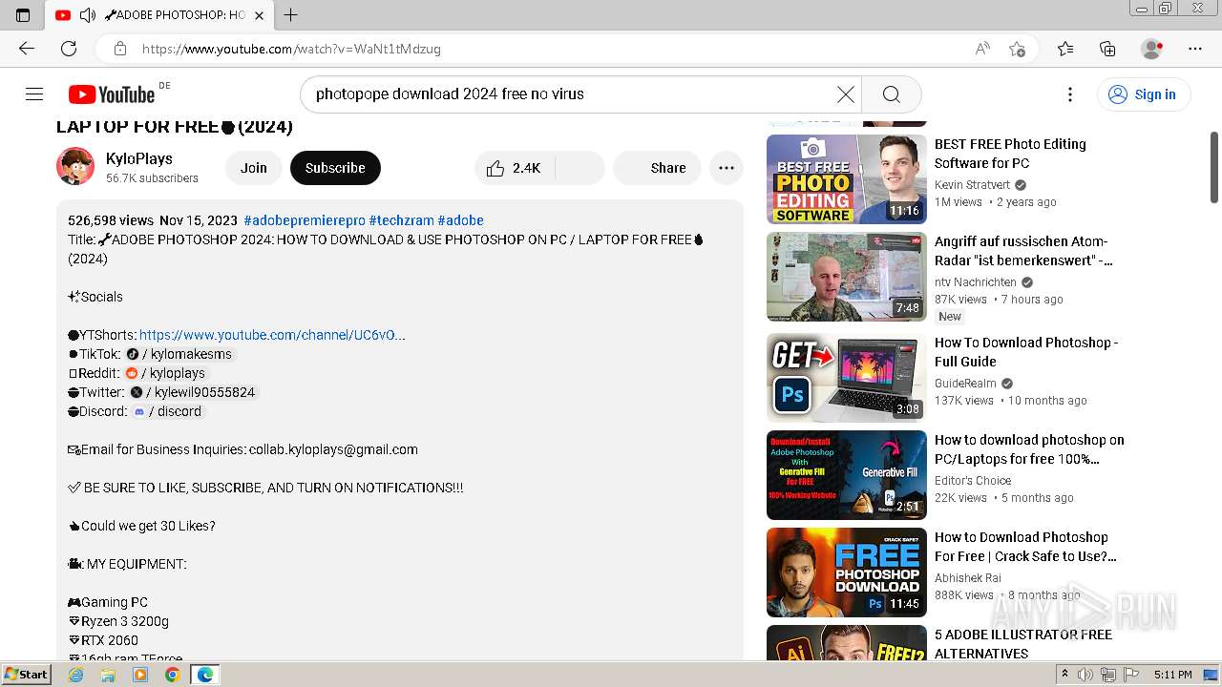Open a new browser tab

291,15
